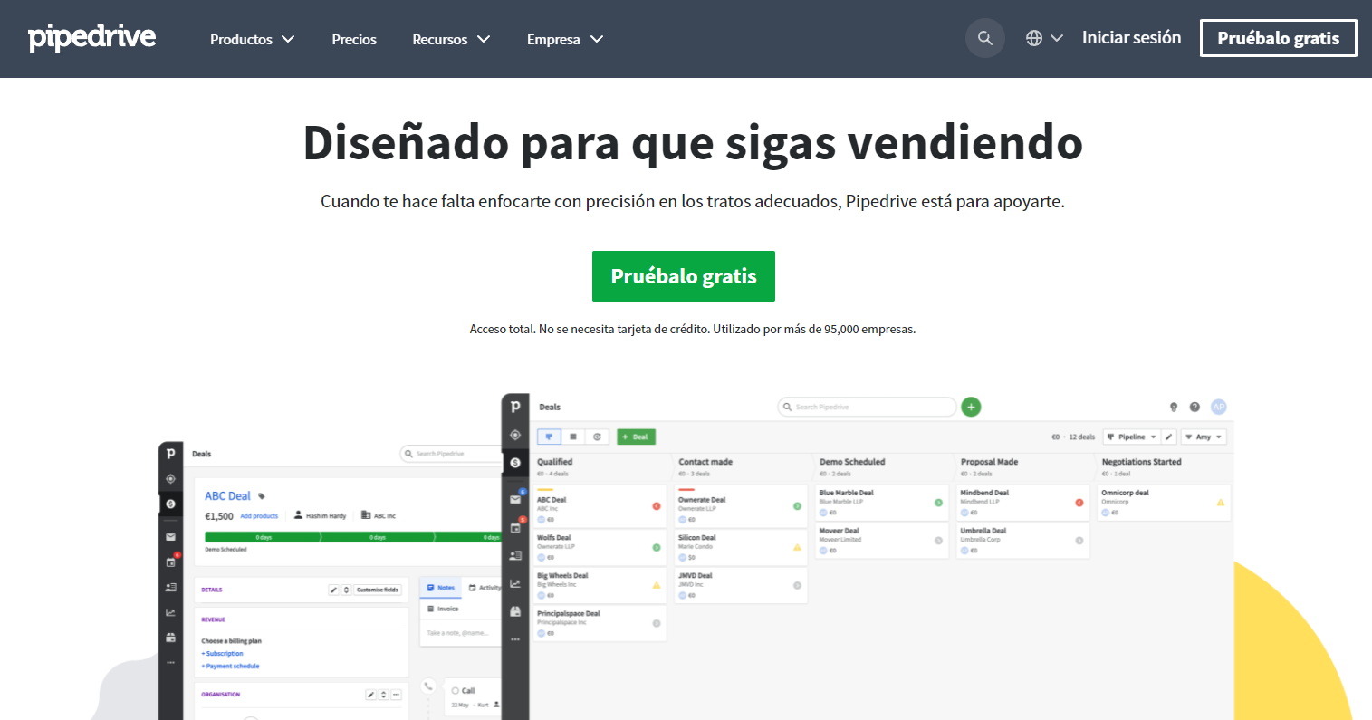Switch to list view in Deals toolbar
This screenshot has width=1372, height=720.
pyautogui.click(x=573, y=436)
